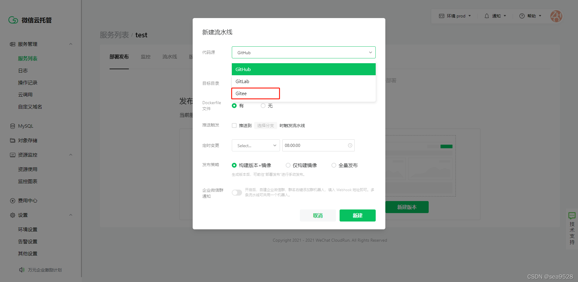
Task: Open 对象存储 in sidebar
Action: (x=28, y=141)
